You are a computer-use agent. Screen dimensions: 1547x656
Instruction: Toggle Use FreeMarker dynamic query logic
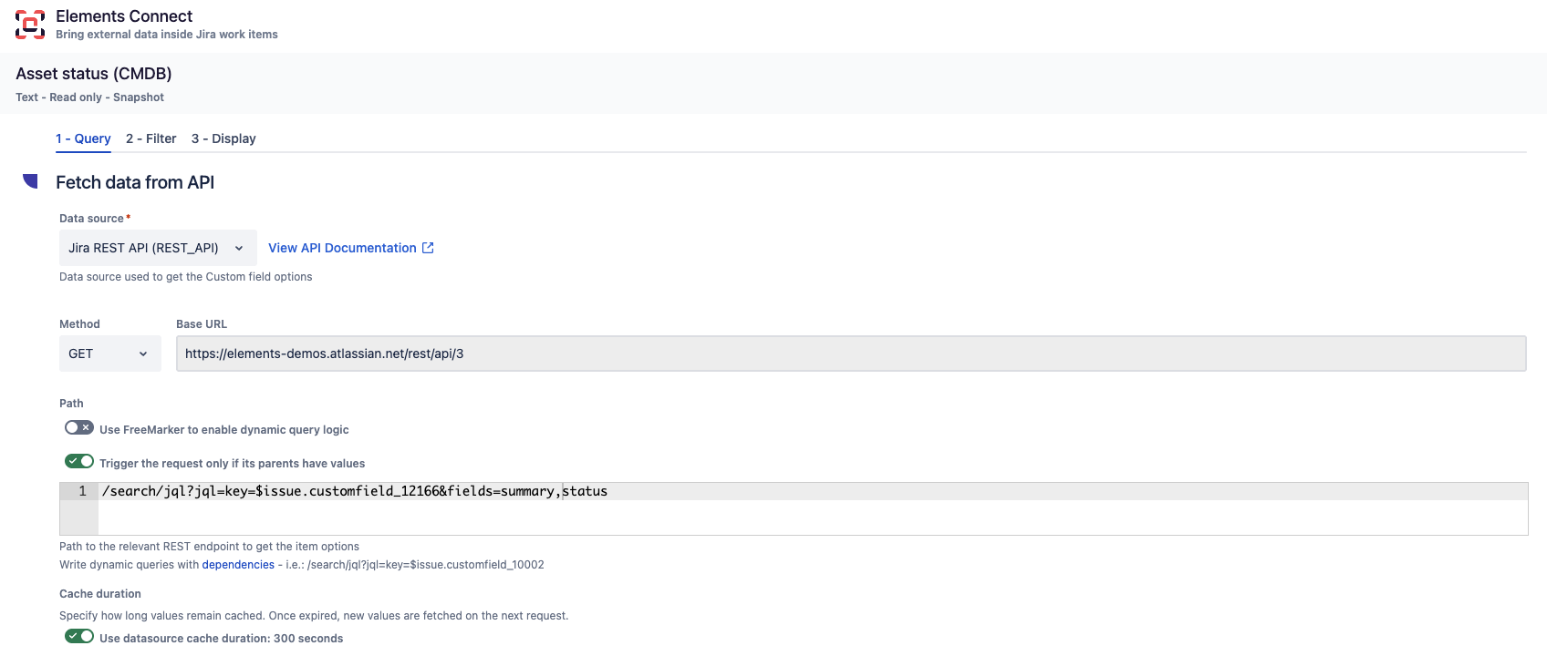[x=79, y=427]
